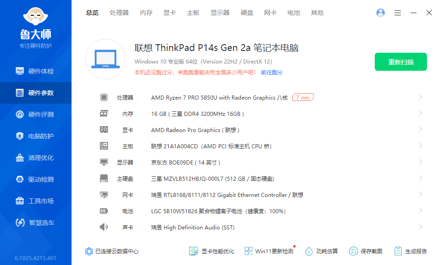Follow the 前往跑分 link
The image size is (440, 265).
click(x=272, y=73)
